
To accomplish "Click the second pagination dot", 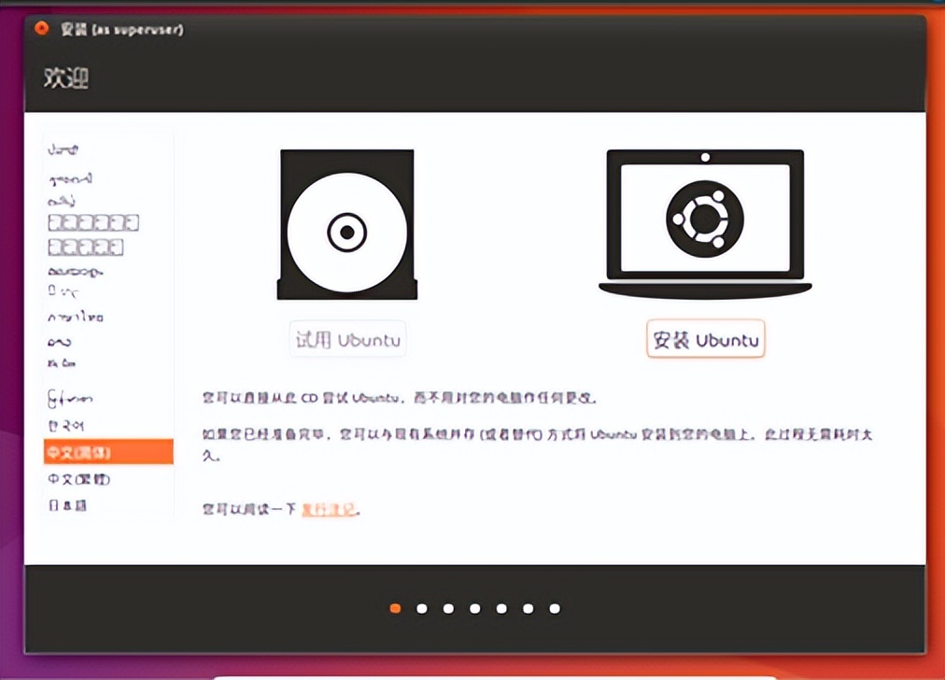I will point(421,608).
